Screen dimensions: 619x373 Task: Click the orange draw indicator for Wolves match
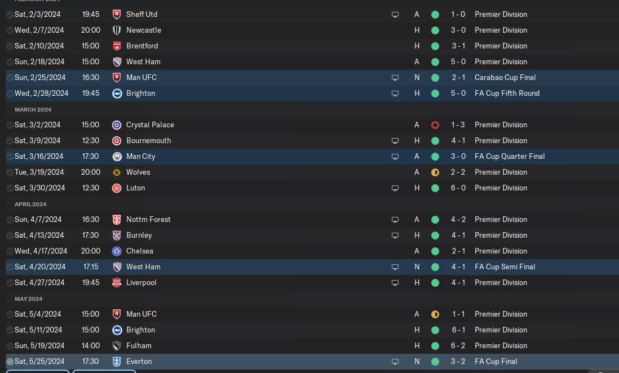[435, 172]
